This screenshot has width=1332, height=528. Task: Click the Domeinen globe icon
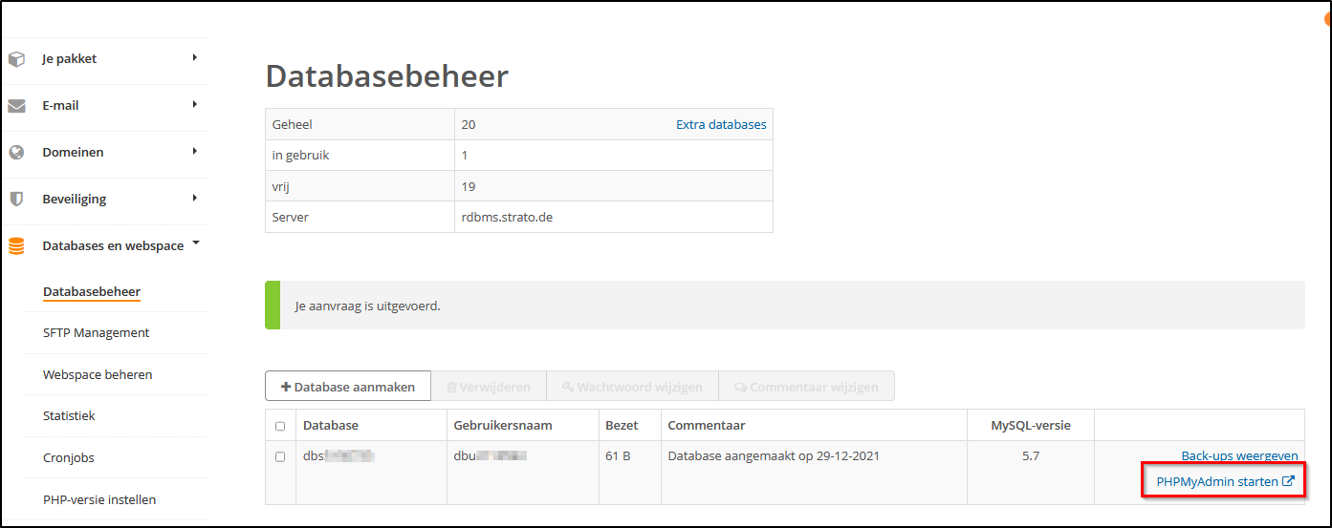pyautogui.click(x=16, y=153)
